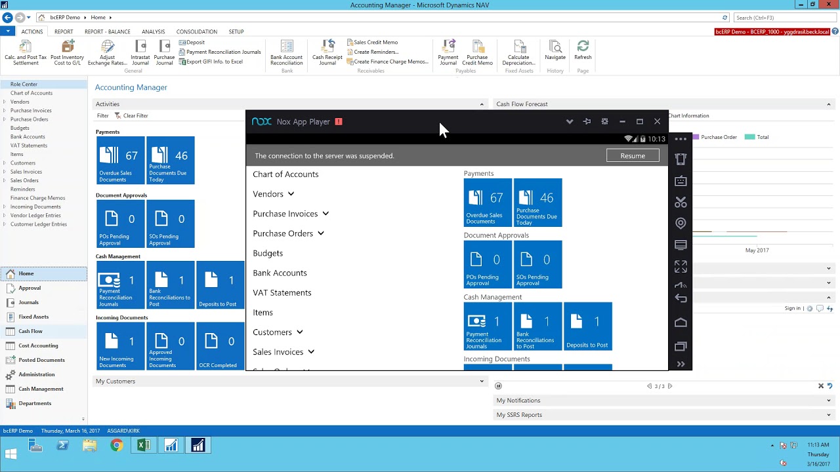Open Nox recent apps icon
Image resolution: width=840 pixels, height=472 pixels.
(x=681, y=346)
